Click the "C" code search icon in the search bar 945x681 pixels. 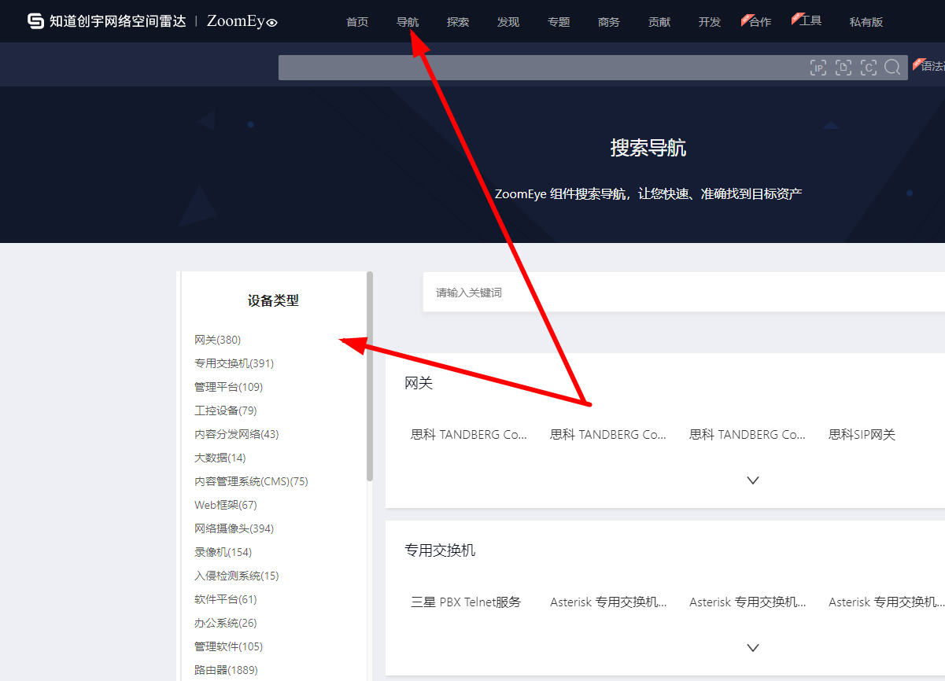coord(869,68)
